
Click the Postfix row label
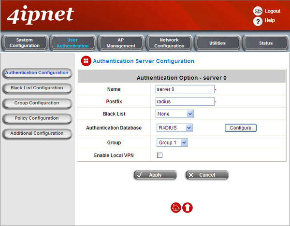(114, 101)
